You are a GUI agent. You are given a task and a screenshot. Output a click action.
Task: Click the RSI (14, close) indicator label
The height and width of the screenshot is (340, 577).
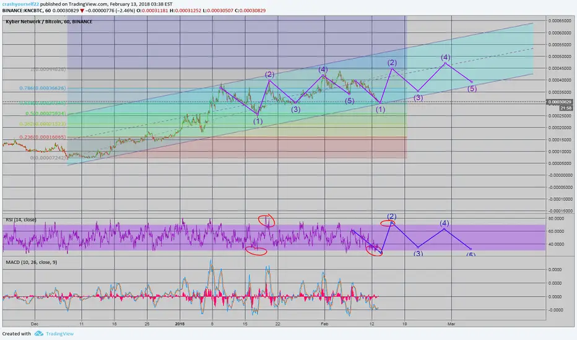tap(21, 220)
